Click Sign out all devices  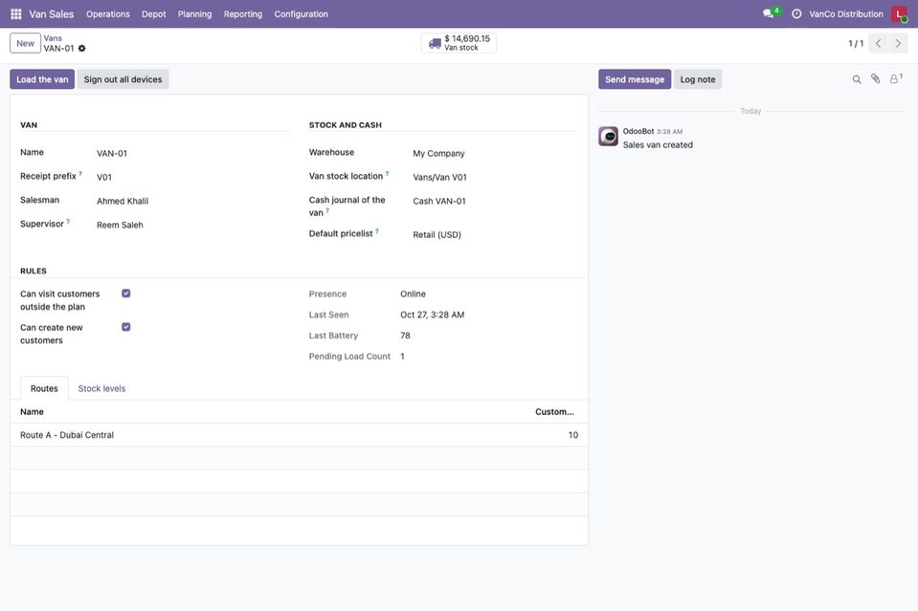pos(123,79)
